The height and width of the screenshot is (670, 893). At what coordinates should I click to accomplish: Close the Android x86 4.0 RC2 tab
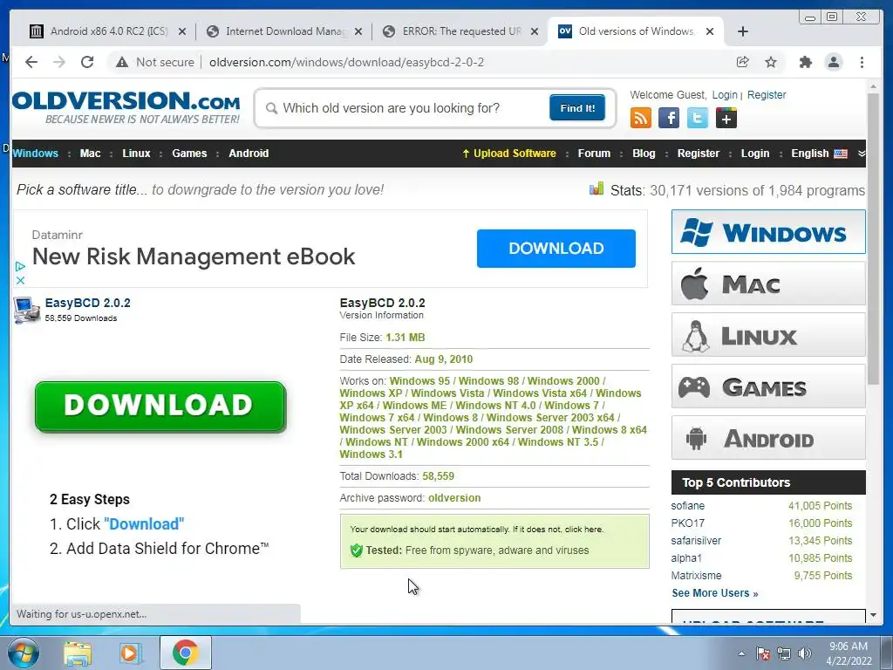(x=182, y=32)
